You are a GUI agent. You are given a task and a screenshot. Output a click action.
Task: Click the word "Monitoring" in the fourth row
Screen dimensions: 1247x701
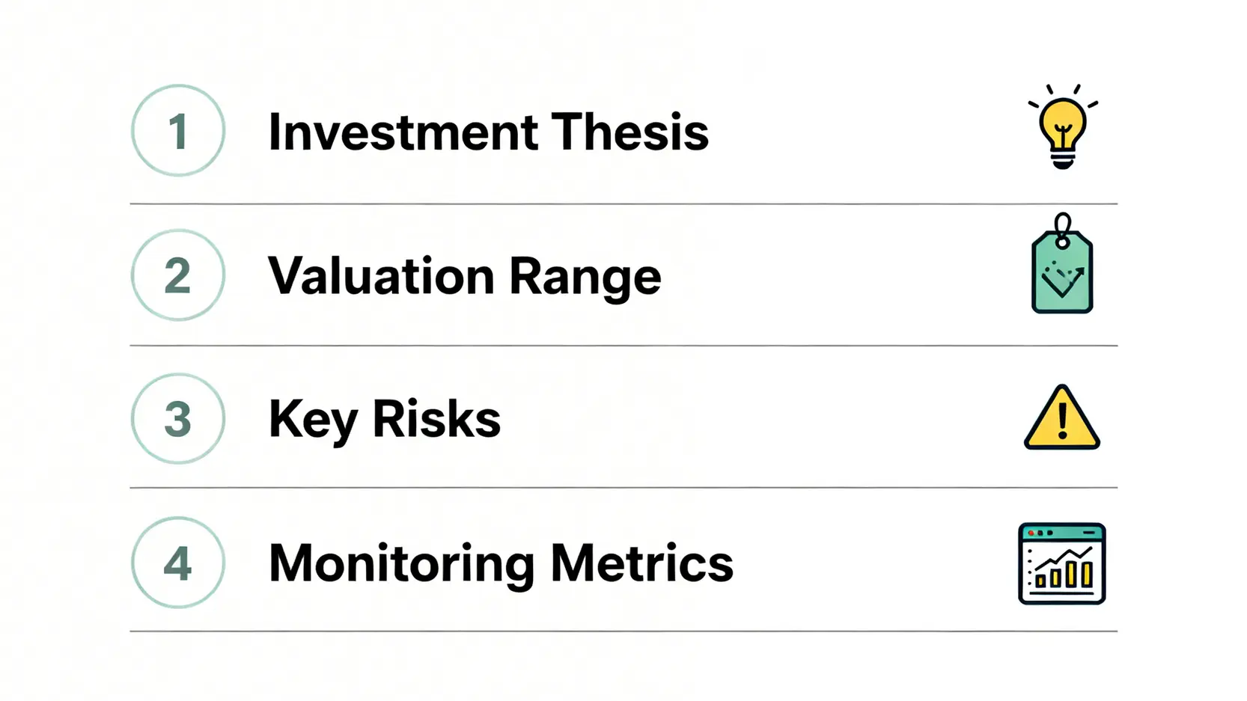pyautogui.click(x=401, y=564)
